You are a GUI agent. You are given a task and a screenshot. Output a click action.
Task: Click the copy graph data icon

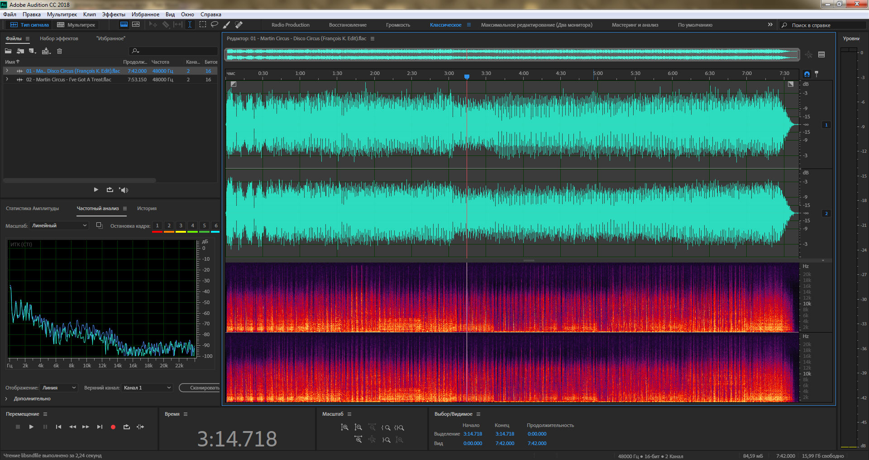point(100,225)
